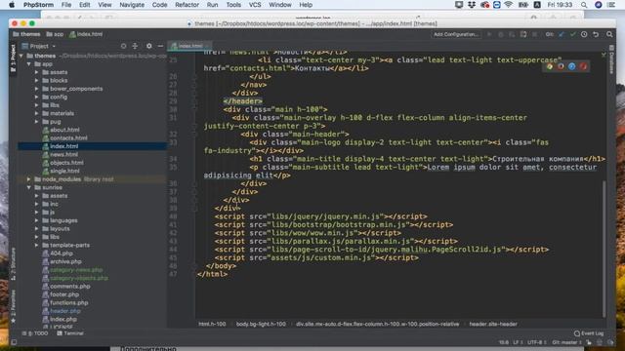
Task: Open the Structure tool window stripe
Action: tap(13, 263)
